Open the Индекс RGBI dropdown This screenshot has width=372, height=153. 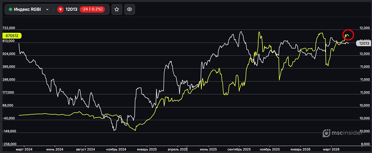(x=29, y=9)
